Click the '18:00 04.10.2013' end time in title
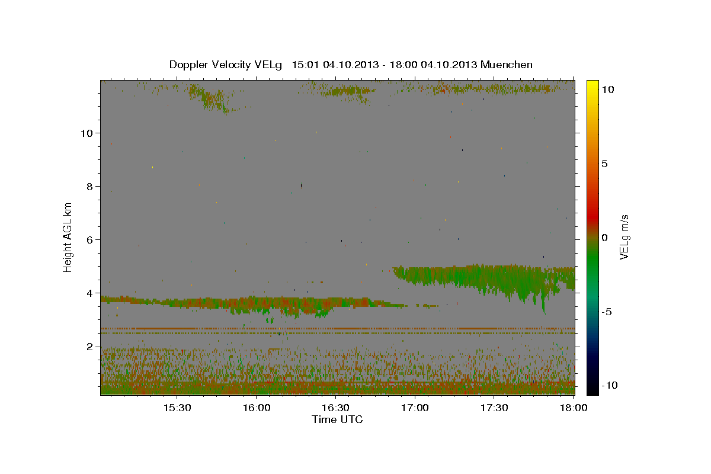711x474 pixels. (433, 65)
